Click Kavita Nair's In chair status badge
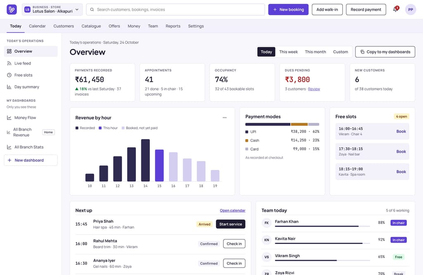Screen dimensions: 423x275 [x=399, y=240]
